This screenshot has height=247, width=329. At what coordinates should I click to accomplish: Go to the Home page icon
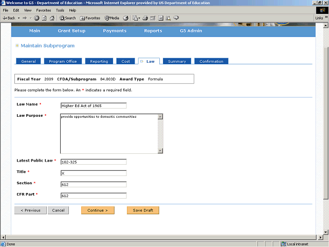[52, 18]
